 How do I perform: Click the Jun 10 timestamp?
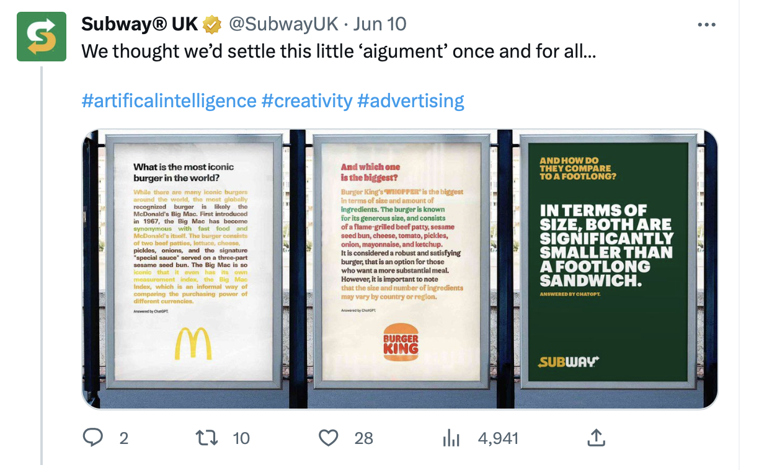(x=379, y=24)
